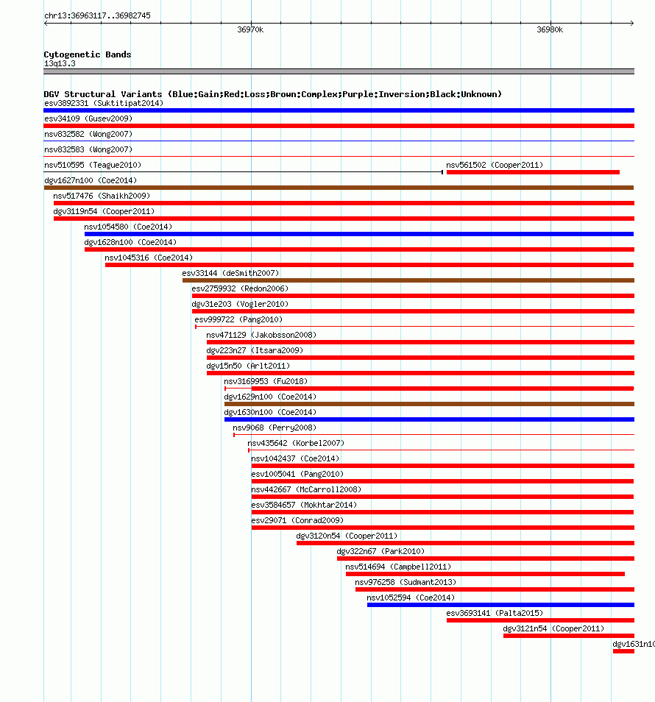
Task: Open esv2759932 (Redon2006) variant
Action: coord(240,288)
